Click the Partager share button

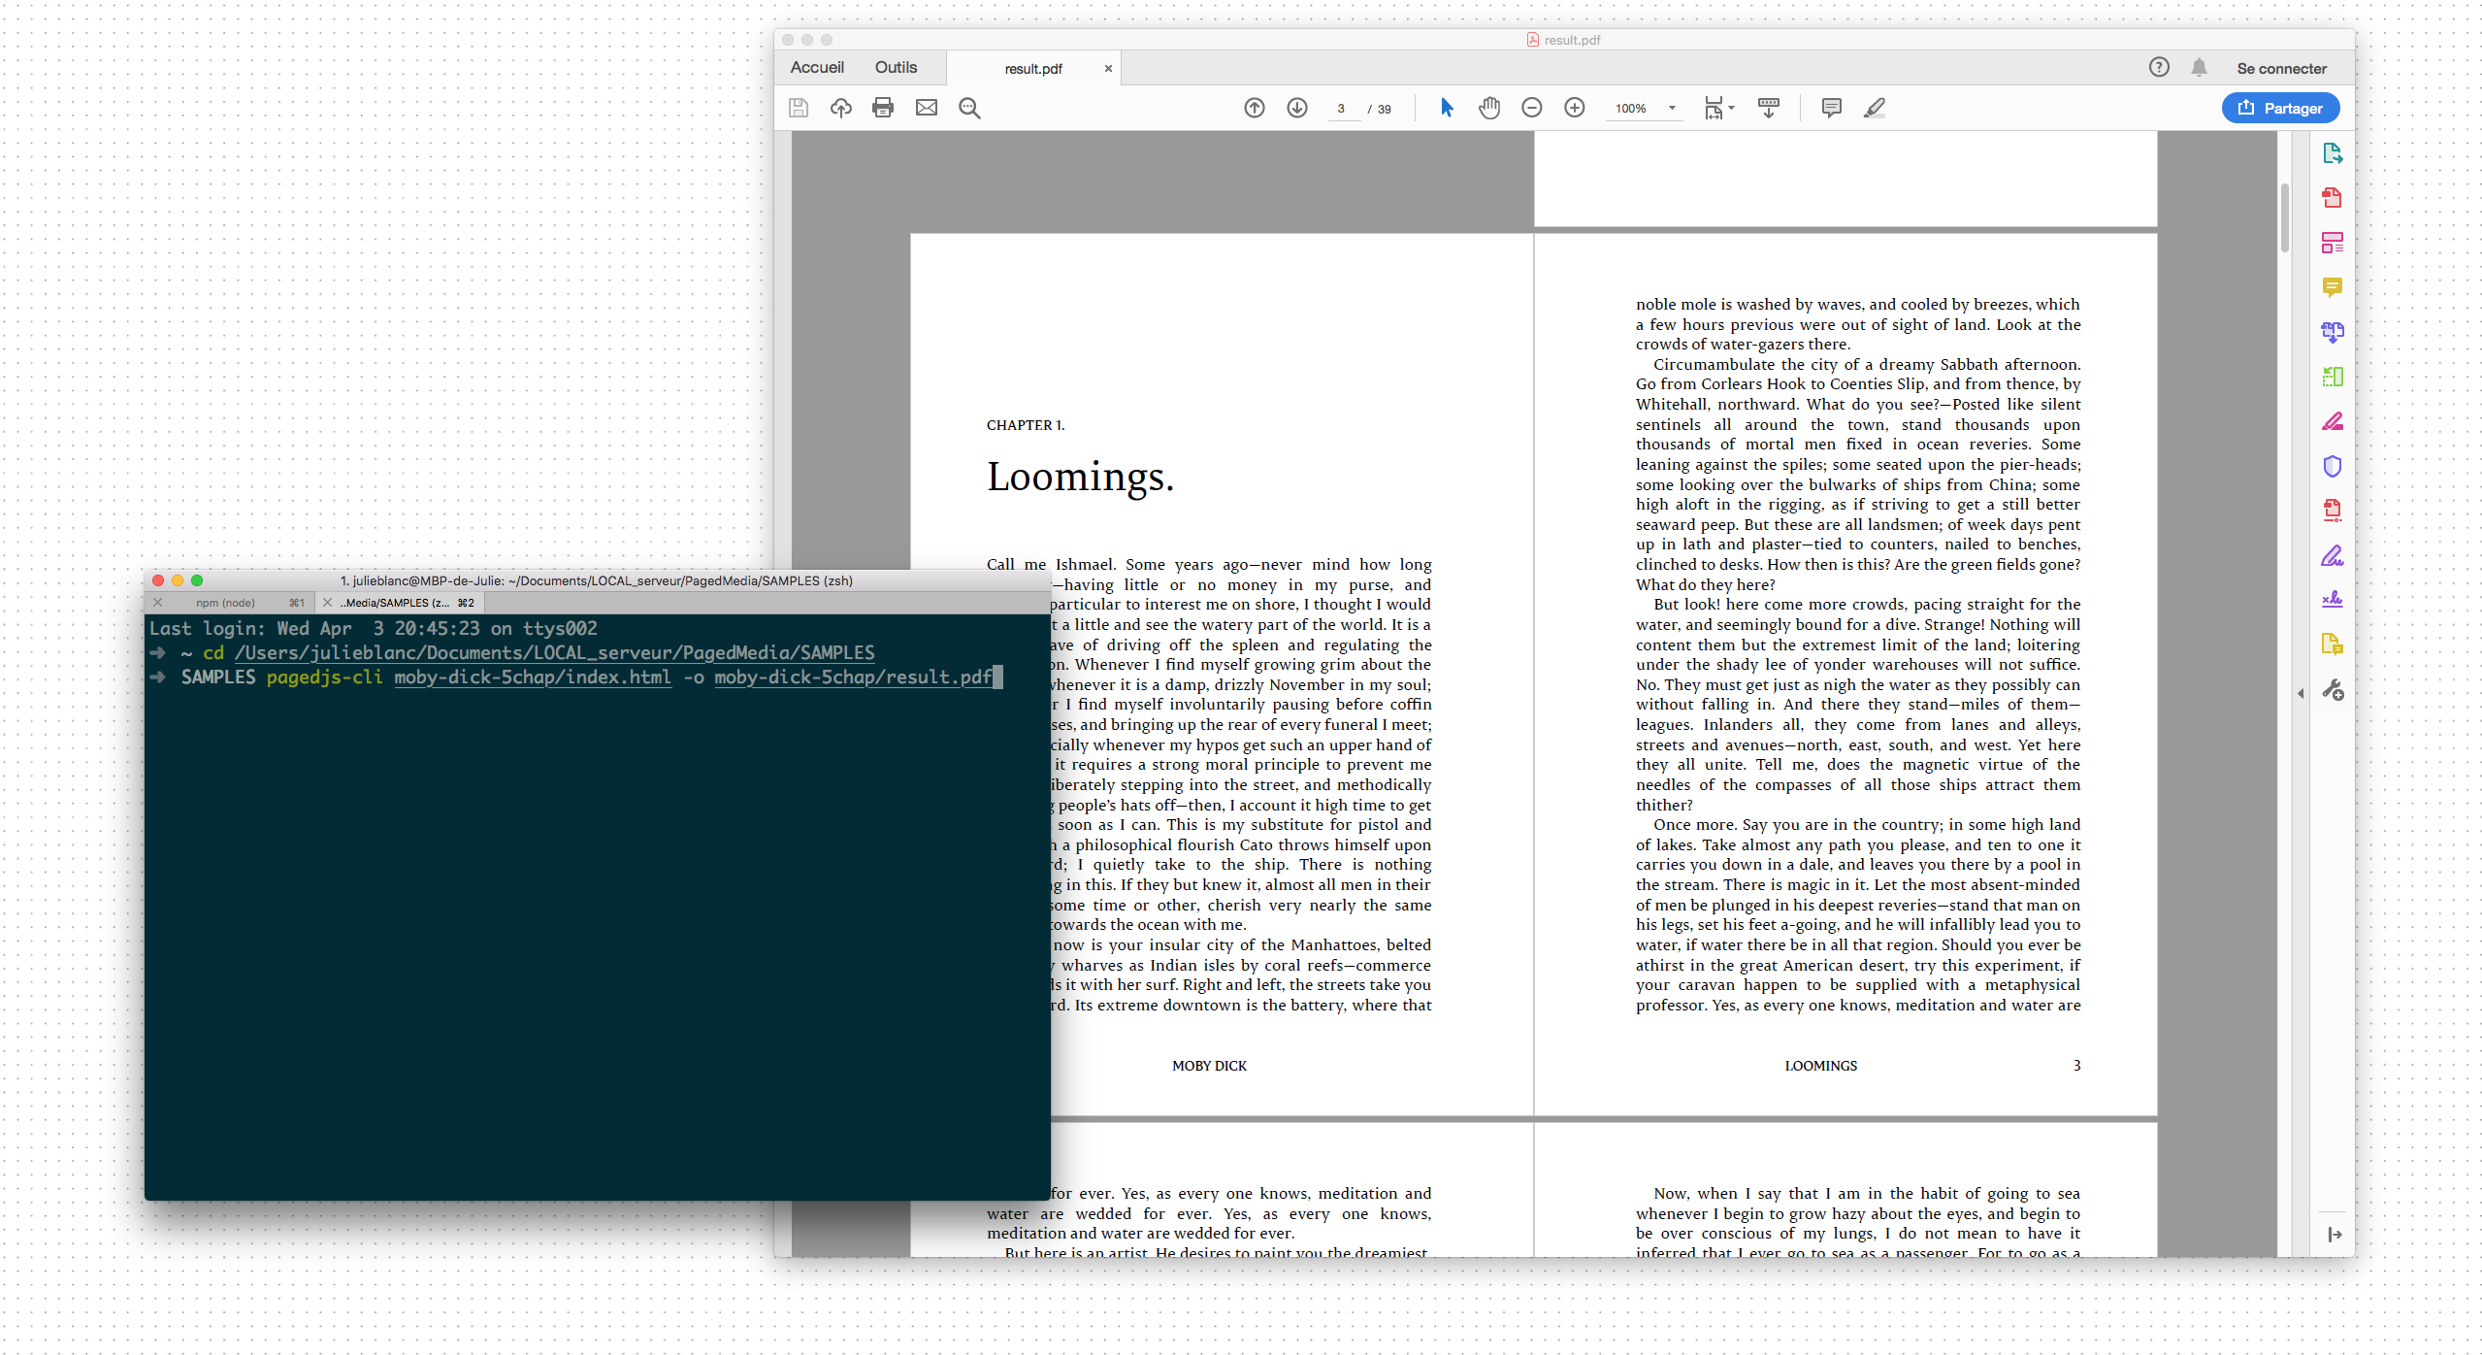pos(2280,108)
